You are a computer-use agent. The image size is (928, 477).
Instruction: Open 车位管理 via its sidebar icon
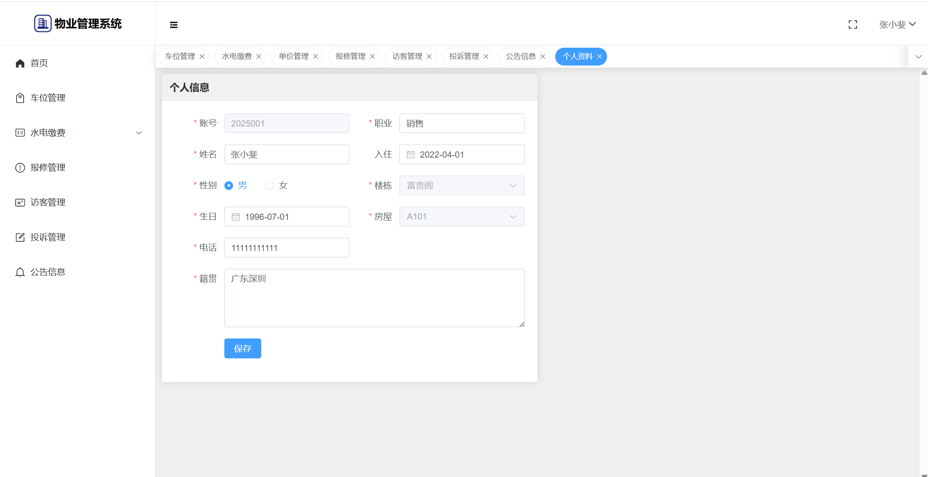(20, 98)
